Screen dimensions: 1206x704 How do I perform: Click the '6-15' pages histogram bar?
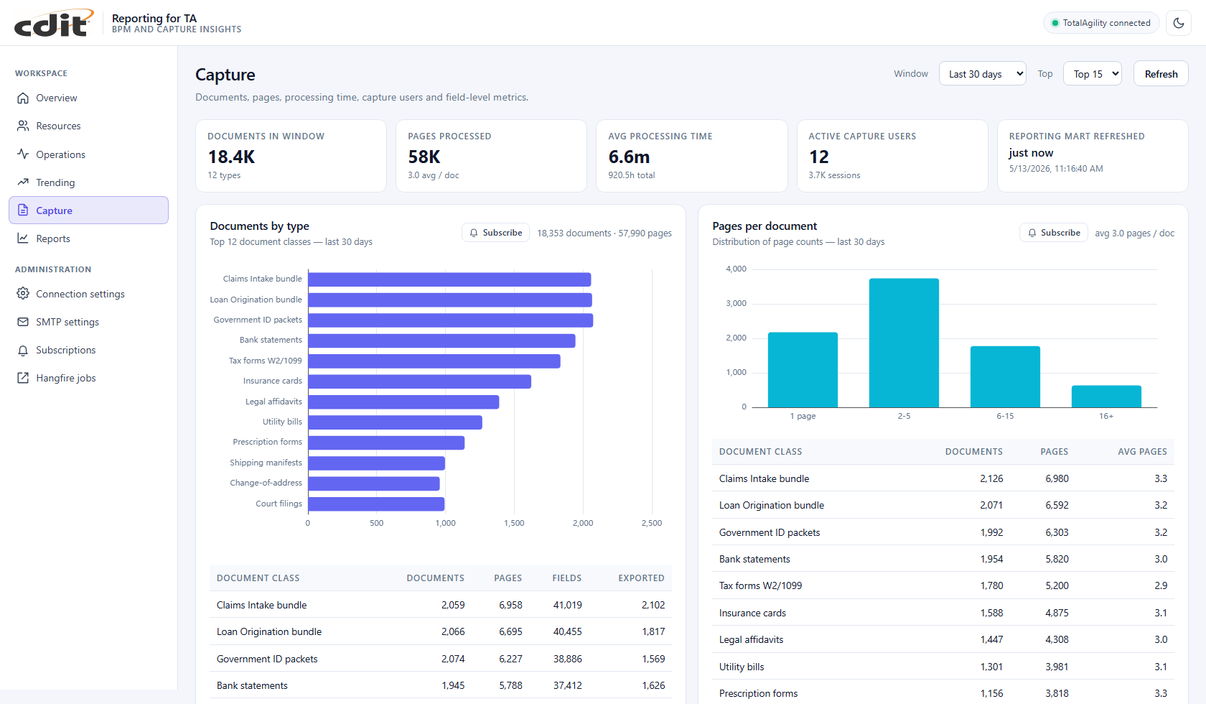coord(1005,377)
